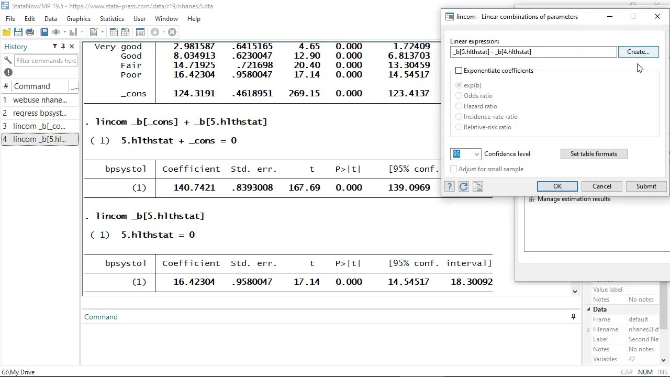
Task: Click the exclamation error filter icon
Action: 8,73
